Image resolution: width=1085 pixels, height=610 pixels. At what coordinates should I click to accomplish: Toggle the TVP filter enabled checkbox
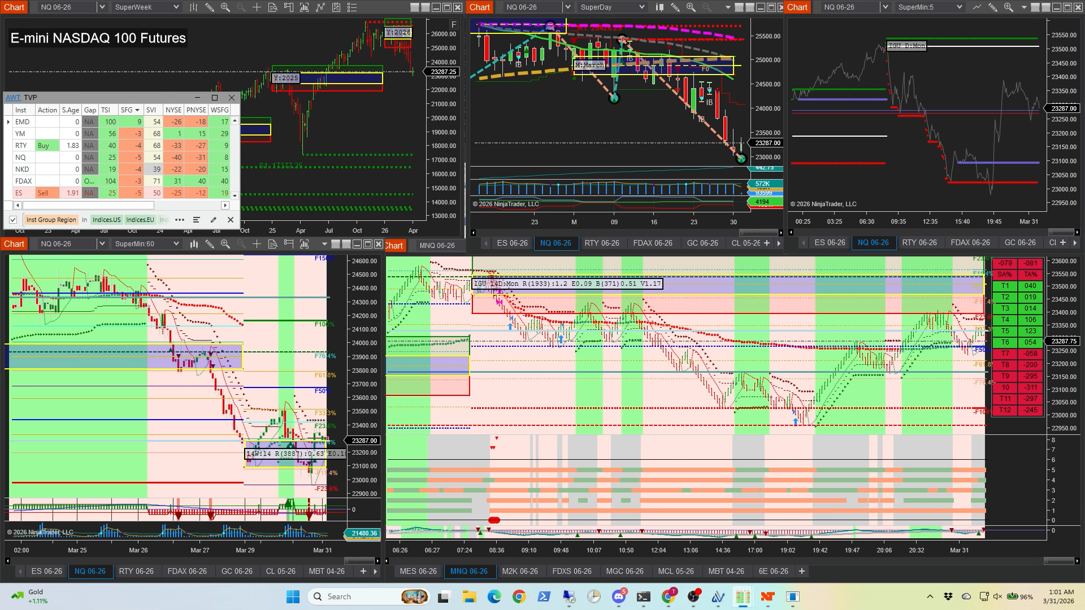point(13,220)
